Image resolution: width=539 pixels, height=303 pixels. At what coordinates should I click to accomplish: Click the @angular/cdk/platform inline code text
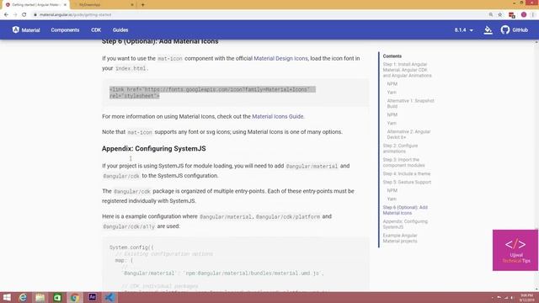tap(288, 217)
